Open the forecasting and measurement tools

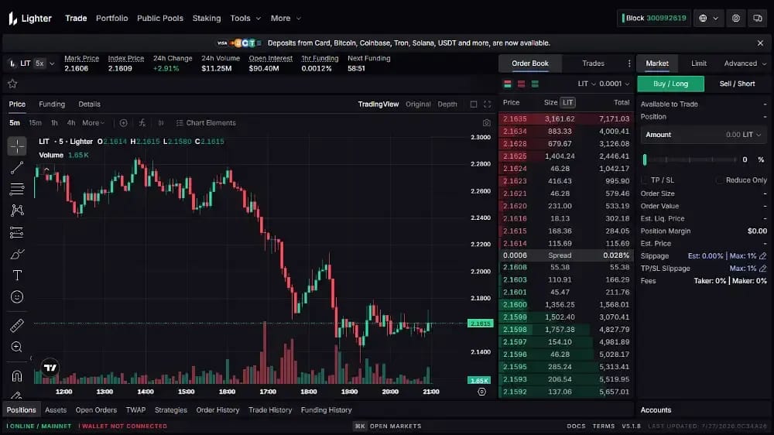click(17, 232)
